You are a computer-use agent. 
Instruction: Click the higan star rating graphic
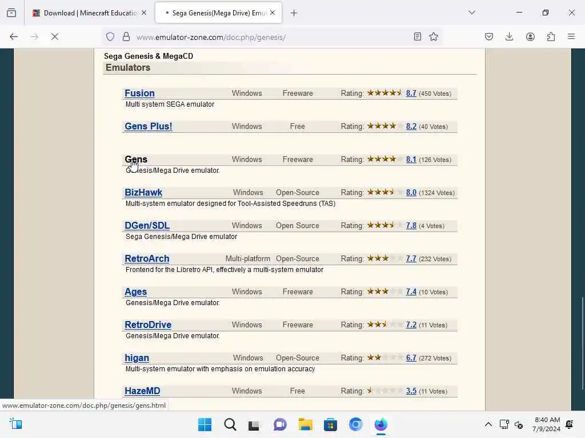pyautogui.click(x=384, y=358)
